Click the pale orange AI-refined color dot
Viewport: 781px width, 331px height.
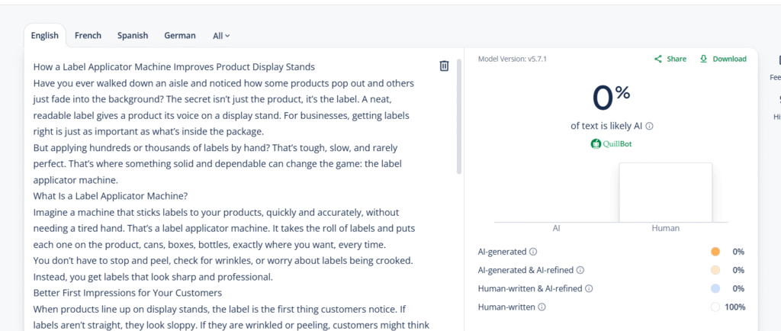[715, 270]
